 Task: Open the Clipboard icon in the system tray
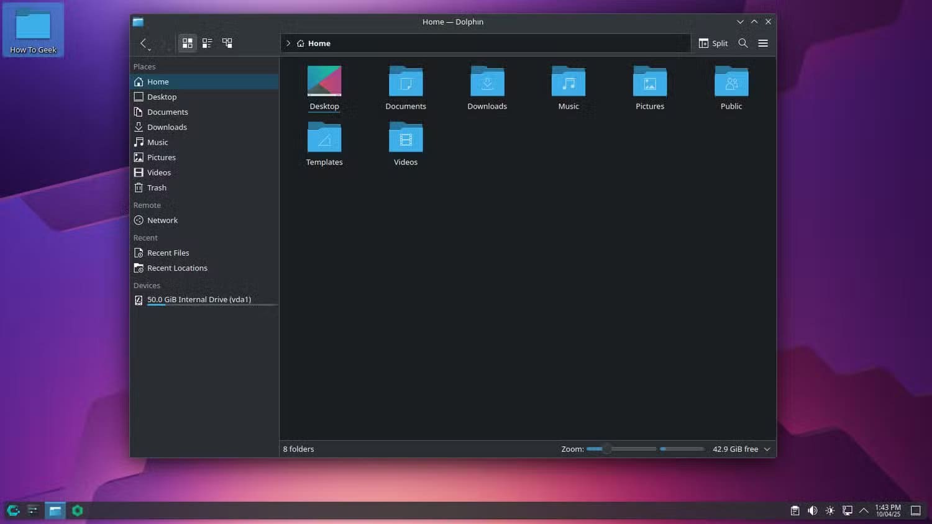(795, 510)
